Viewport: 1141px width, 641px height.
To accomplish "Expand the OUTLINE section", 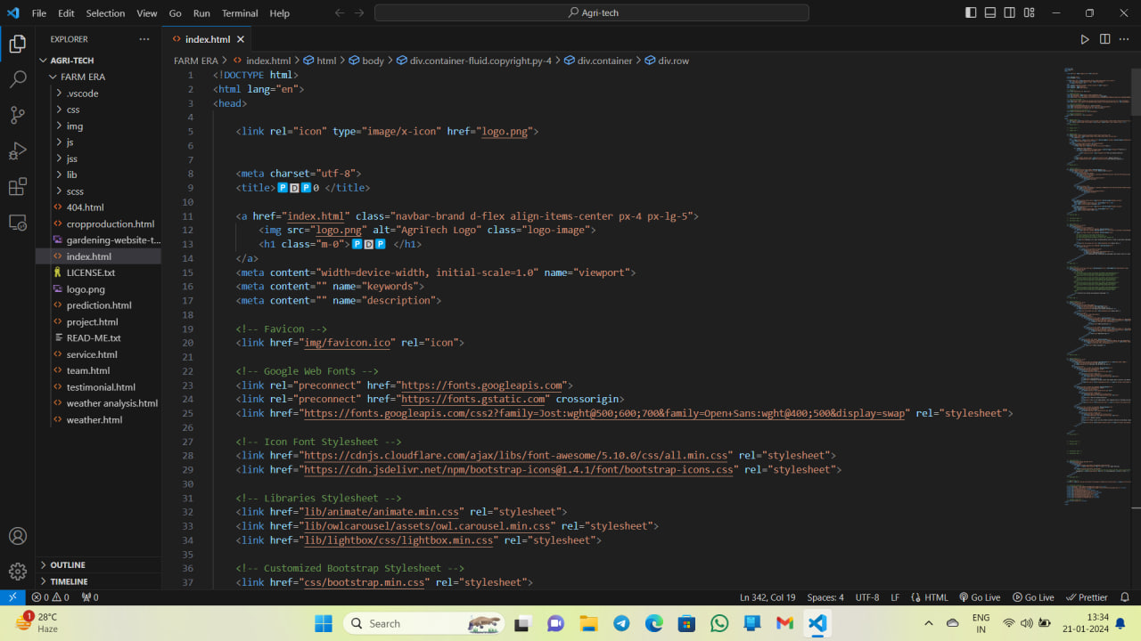I will coord(98,564).
